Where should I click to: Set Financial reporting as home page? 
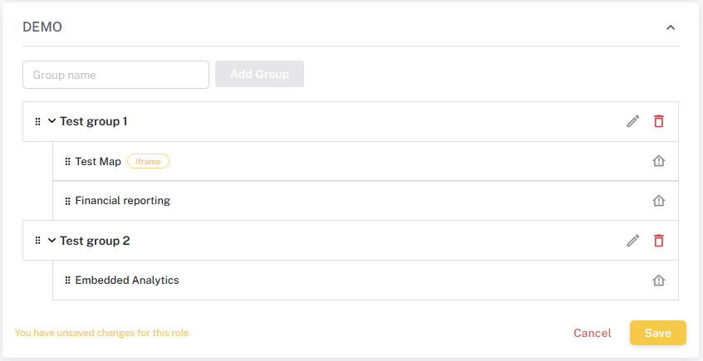pyautogui.click(x=659, y=201)
